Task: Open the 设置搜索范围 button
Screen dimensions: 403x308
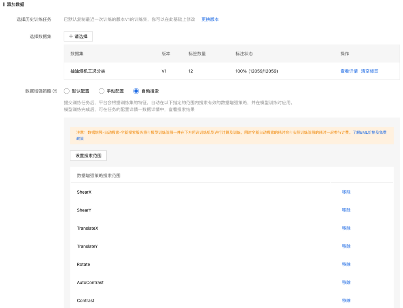Action: pyautogui.click(x=88, y=156)
